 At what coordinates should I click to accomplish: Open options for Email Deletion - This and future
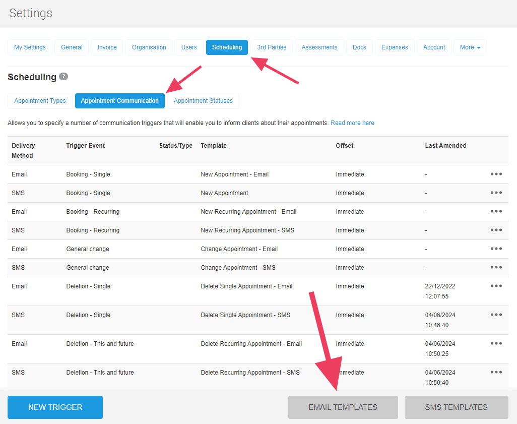(496, 343)
